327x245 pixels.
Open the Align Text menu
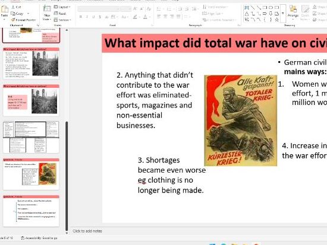[x=212, y=14]
